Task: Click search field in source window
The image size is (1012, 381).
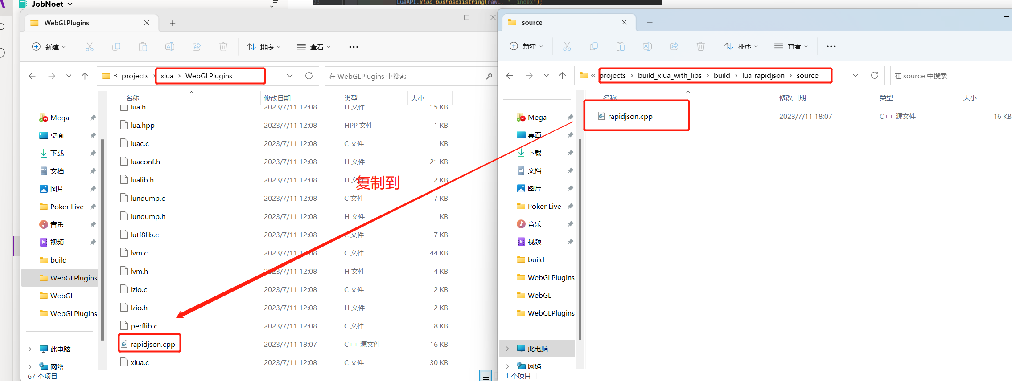Action: tap(951, 76)
